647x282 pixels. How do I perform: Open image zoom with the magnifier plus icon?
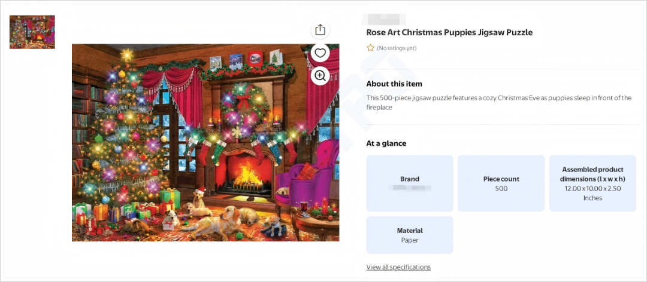click(320, 75)
